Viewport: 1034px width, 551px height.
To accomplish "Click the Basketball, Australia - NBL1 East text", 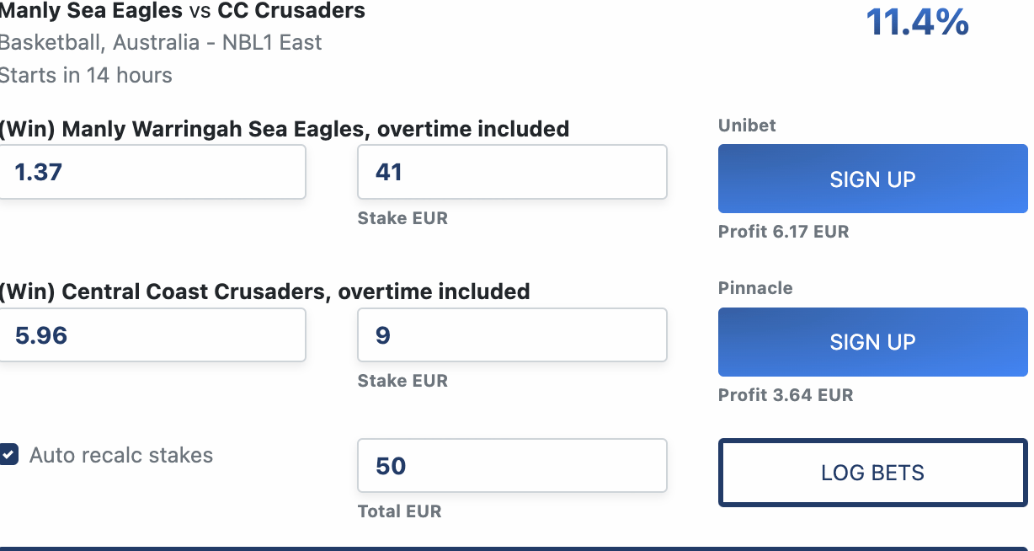I will pos(161,43).
